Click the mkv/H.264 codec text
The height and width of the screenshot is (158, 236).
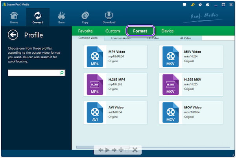pyautogui.click(x=191, y=56)
